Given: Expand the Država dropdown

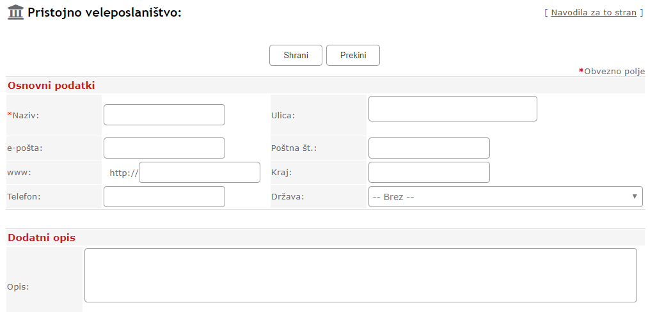Looking at the screenshot, I should click(505, 196).
